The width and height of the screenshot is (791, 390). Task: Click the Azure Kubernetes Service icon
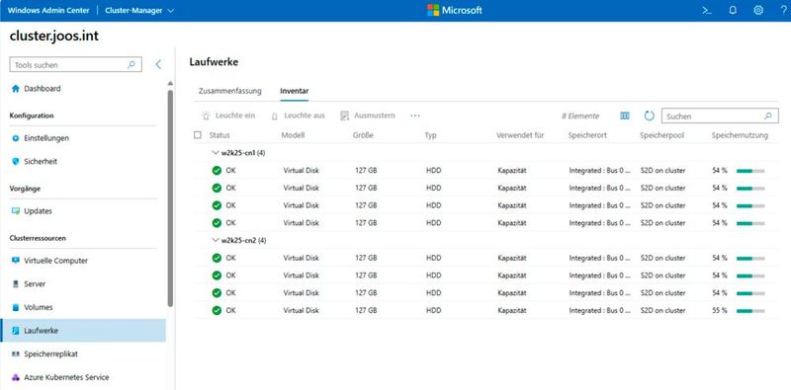[15, 377]
